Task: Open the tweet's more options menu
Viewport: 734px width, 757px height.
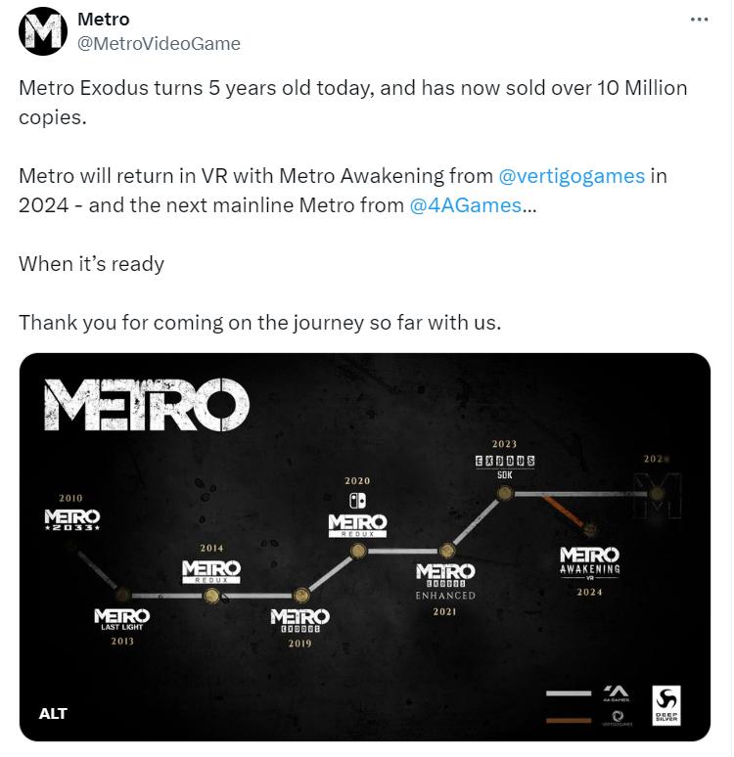Action: click(x=699, y=20)
